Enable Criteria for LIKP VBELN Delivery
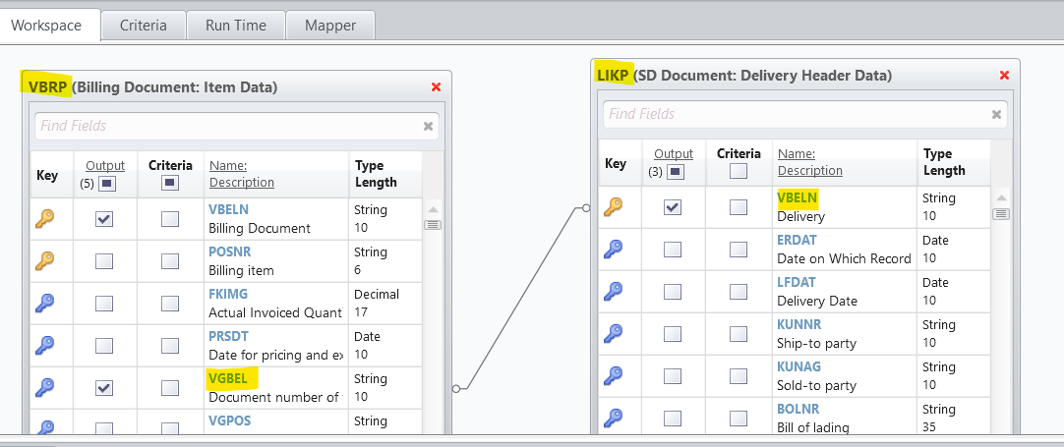The width and height of the screenshot is (1064, 447). 739,207
